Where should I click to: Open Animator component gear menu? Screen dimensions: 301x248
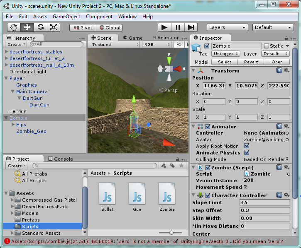coord(286,126)
